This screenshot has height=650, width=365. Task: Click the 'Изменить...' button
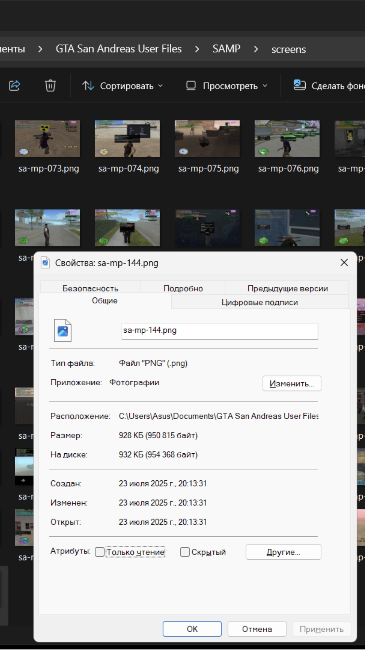coord(292,384)
